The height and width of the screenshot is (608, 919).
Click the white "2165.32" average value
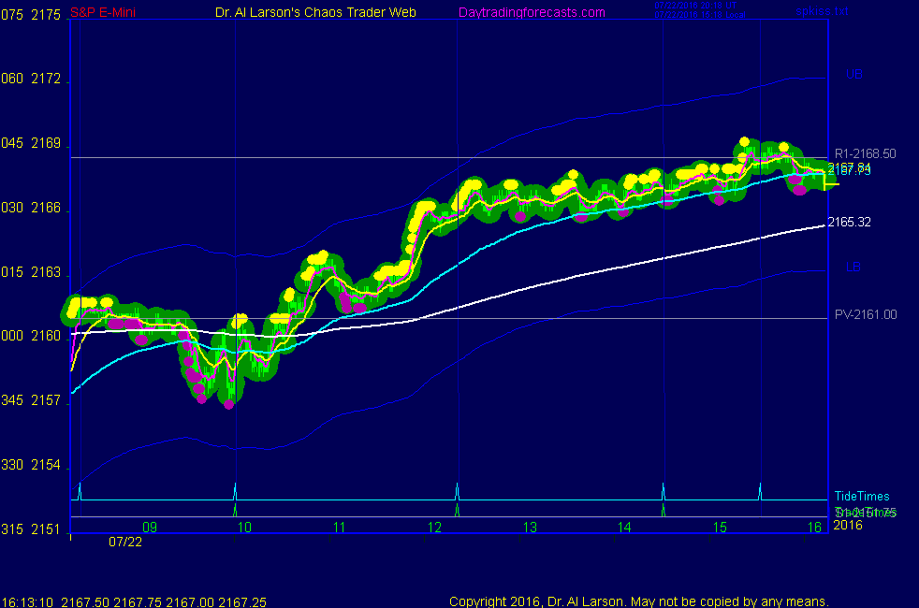[849, 222]
